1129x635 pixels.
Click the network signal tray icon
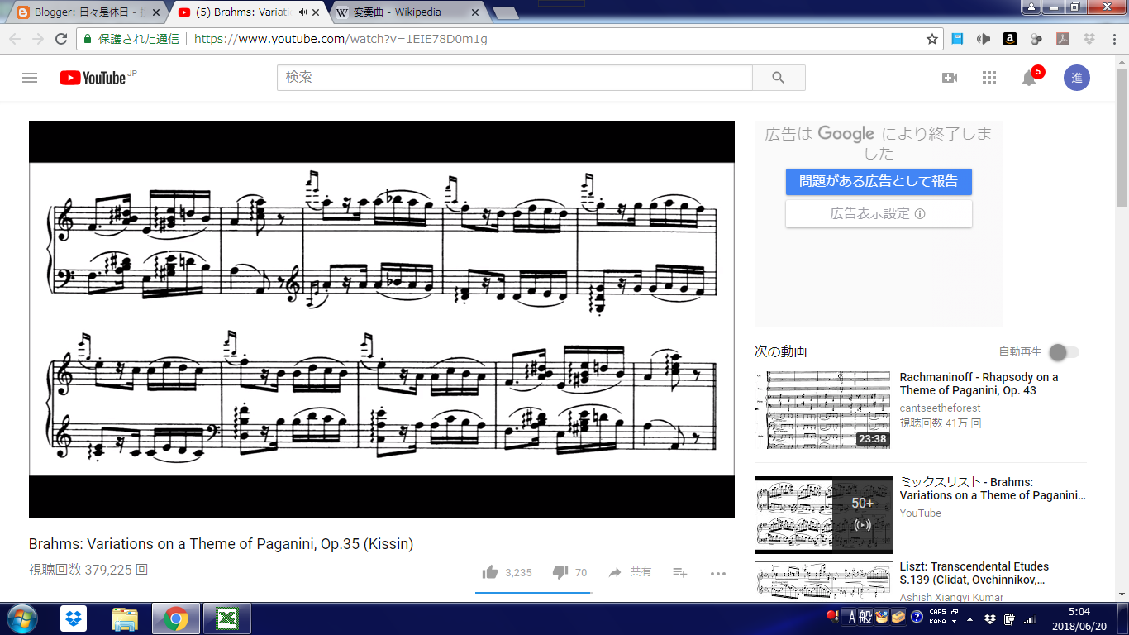pyautogui.click(x=1029, y=618)
